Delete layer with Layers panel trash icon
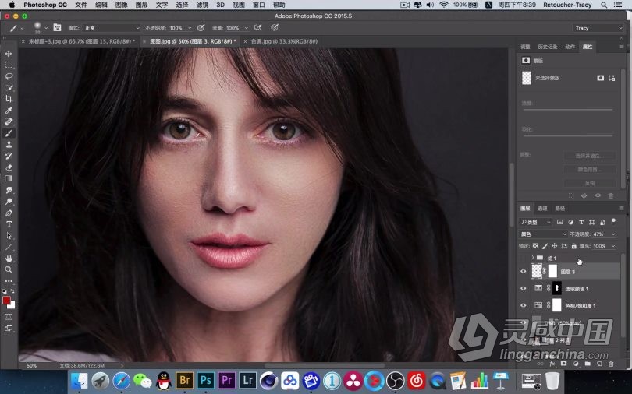 point(611,364)
